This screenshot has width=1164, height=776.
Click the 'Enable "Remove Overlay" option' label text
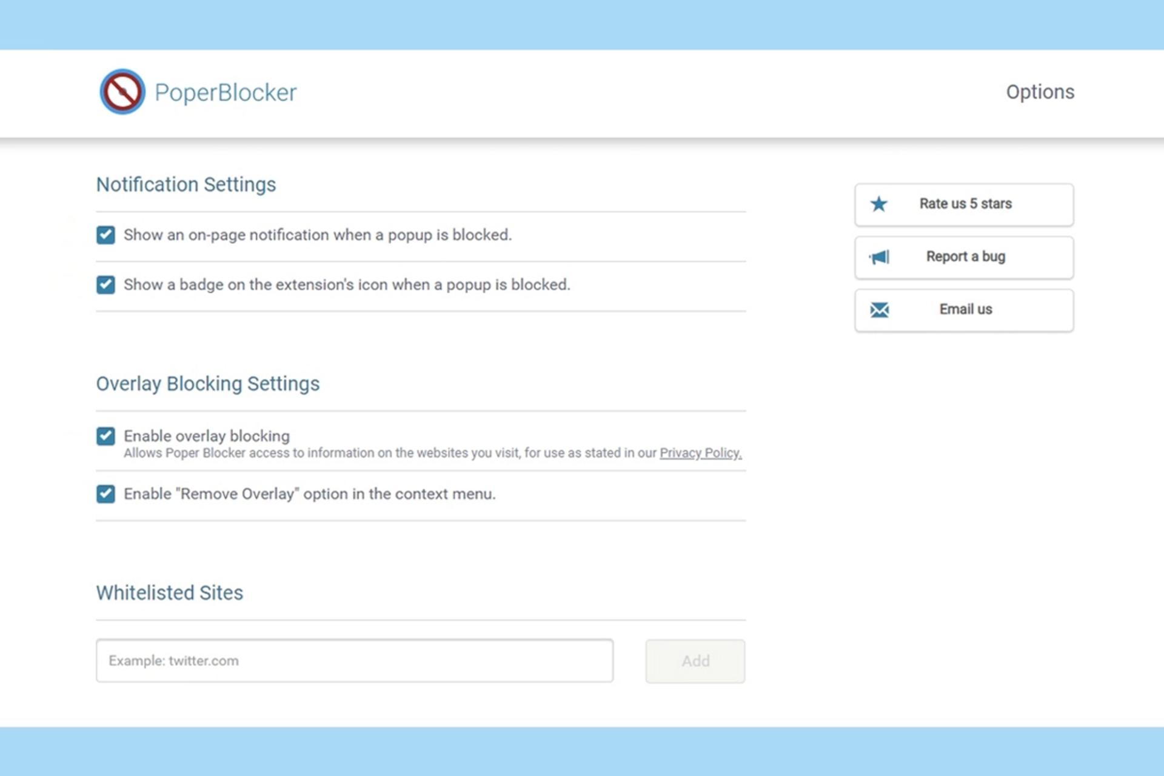coord(310,494)
